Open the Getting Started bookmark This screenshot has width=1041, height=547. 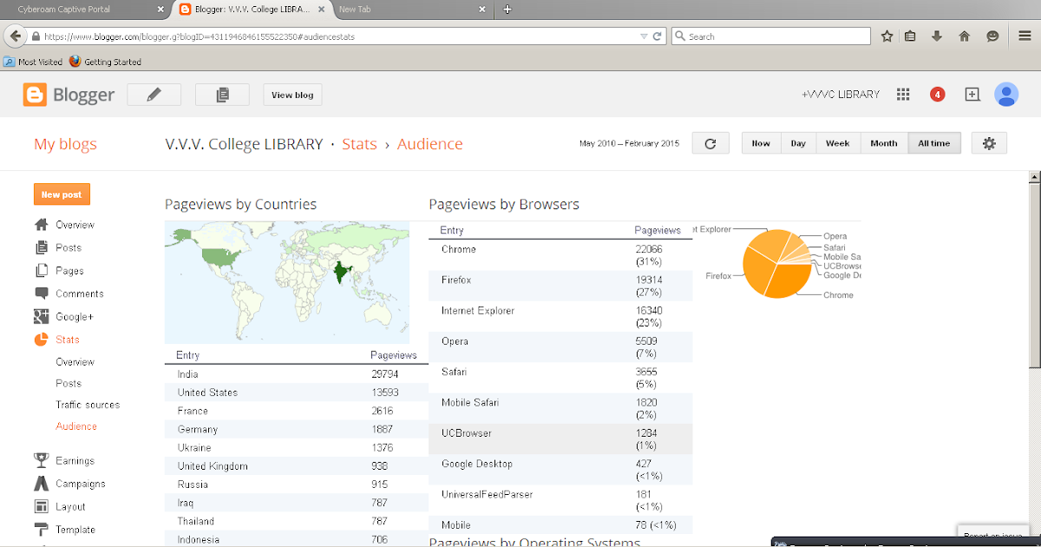[x=105, y=62]
